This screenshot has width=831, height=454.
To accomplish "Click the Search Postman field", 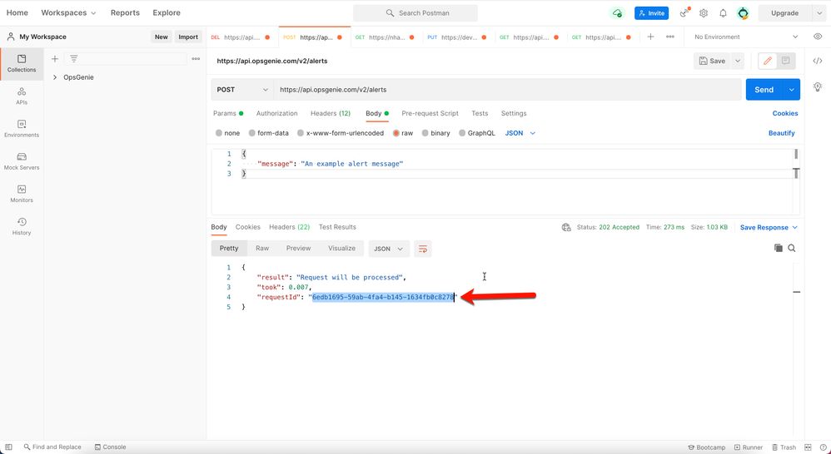I will pyautogui.click(x=415, y=13).
